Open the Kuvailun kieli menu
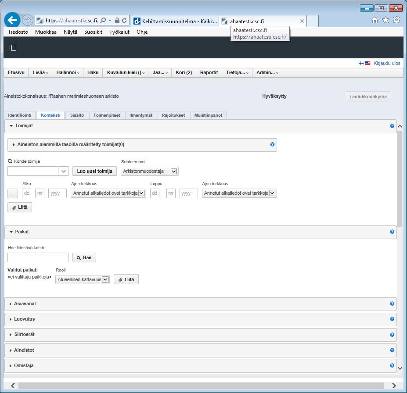Screen dimensions: 407x393 tap(126, 72)
